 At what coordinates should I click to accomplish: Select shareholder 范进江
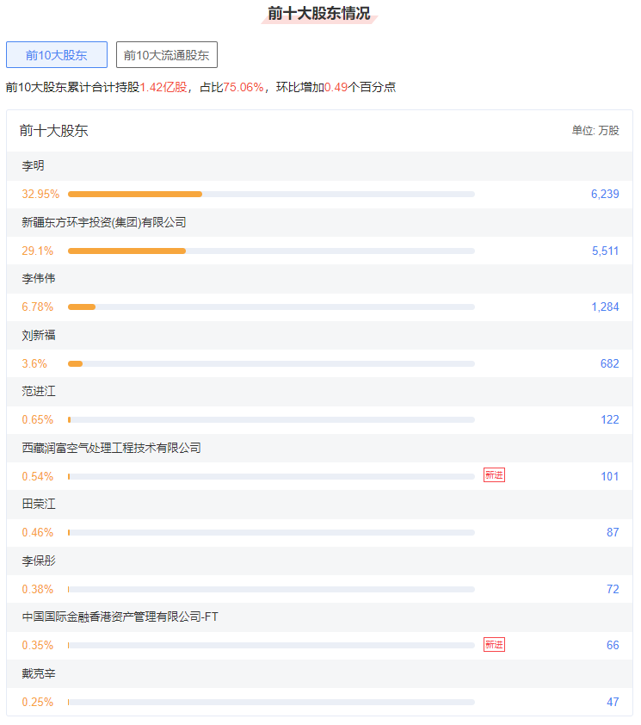tap(39, 391)
